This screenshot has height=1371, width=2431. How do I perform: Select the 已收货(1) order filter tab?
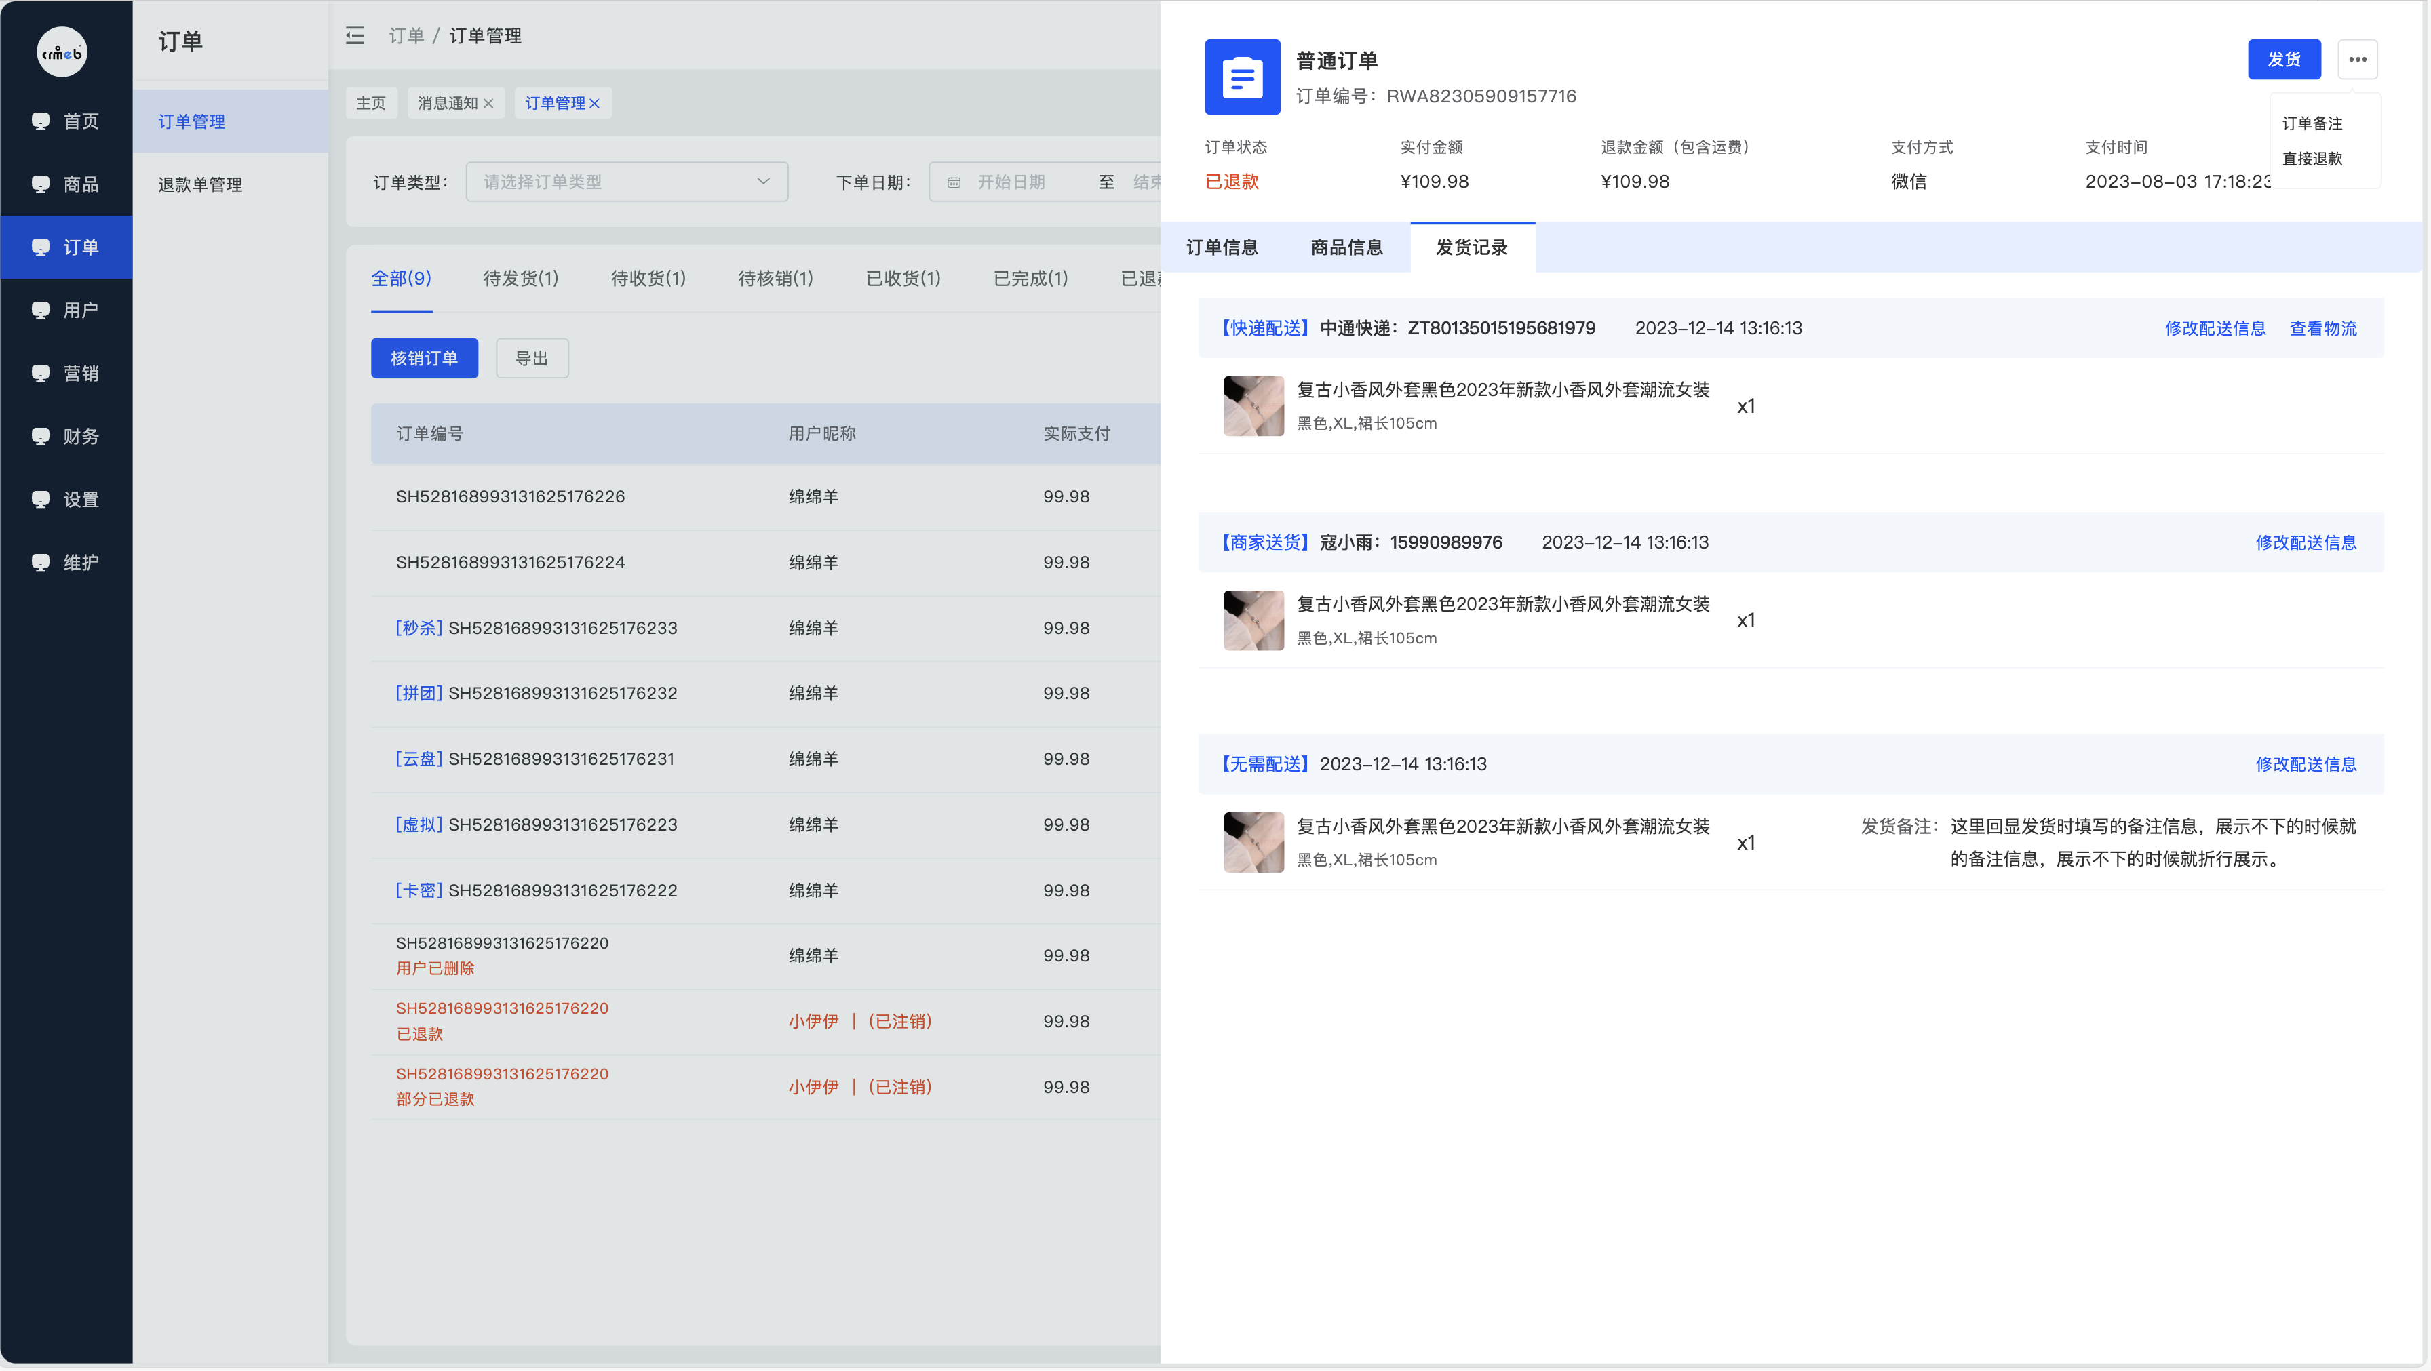(x=903, y=279)
